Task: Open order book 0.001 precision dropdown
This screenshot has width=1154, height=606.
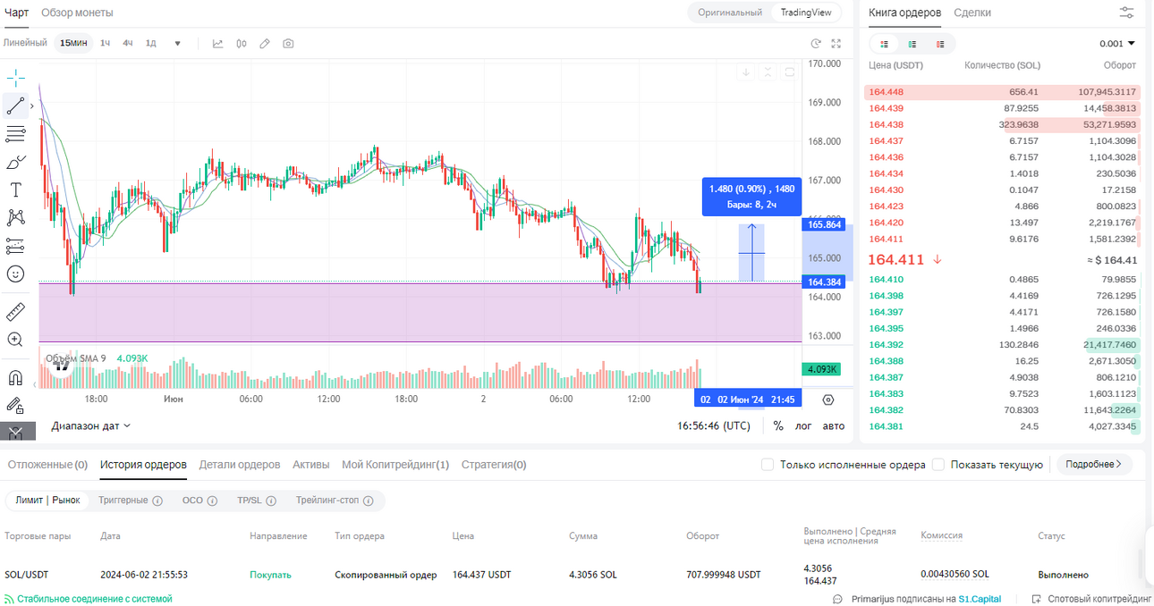Action: click(x=1117, y=44)
